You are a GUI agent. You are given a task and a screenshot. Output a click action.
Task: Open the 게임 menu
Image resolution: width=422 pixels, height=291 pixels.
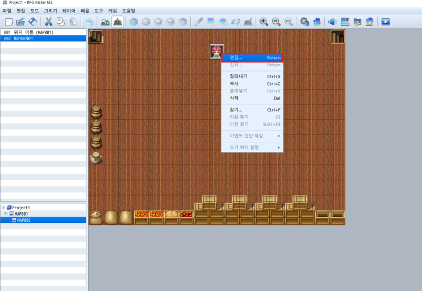112,11
